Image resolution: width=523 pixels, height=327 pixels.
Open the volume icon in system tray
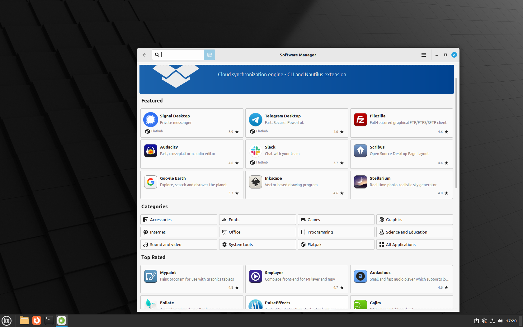[x=500, y=321]
